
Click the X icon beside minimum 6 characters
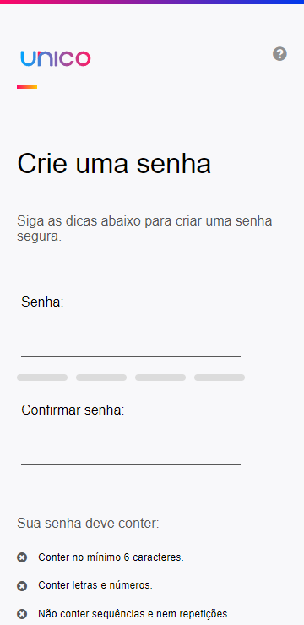[x=22, y=557]
